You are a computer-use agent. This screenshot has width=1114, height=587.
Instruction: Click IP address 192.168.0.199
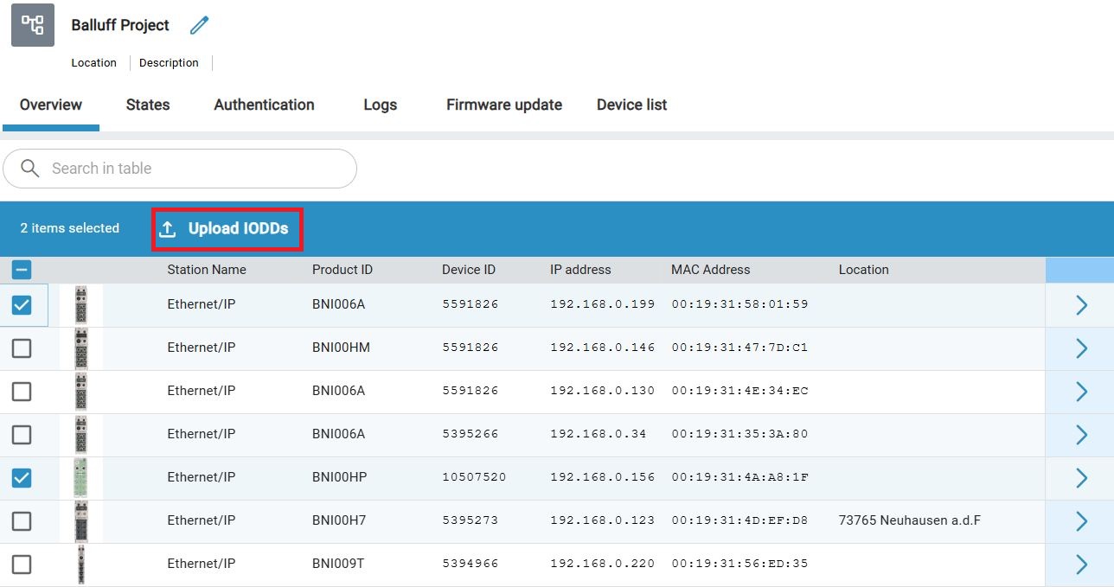click(x=603, y=304)
